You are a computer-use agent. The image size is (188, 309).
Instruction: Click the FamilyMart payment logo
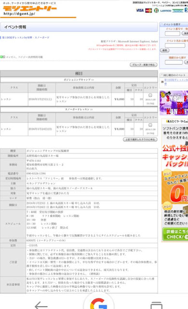[178, 11]
